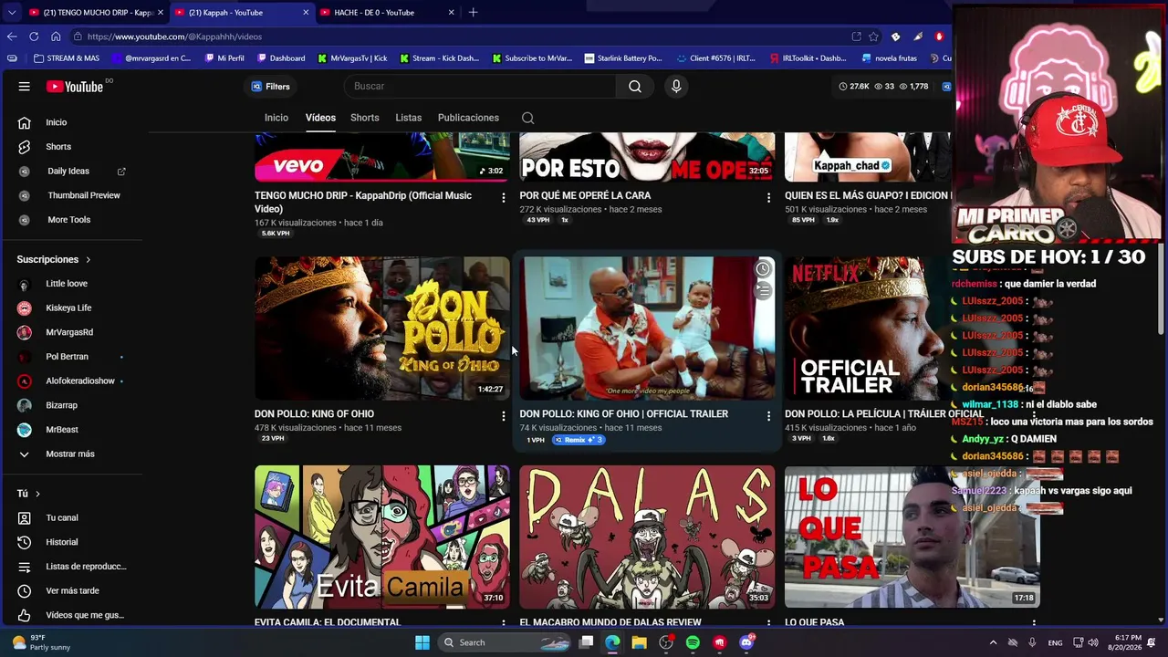Reload the page in browser
The width and height of the screenshot is (1168, 657).
(x=34, y=36)
